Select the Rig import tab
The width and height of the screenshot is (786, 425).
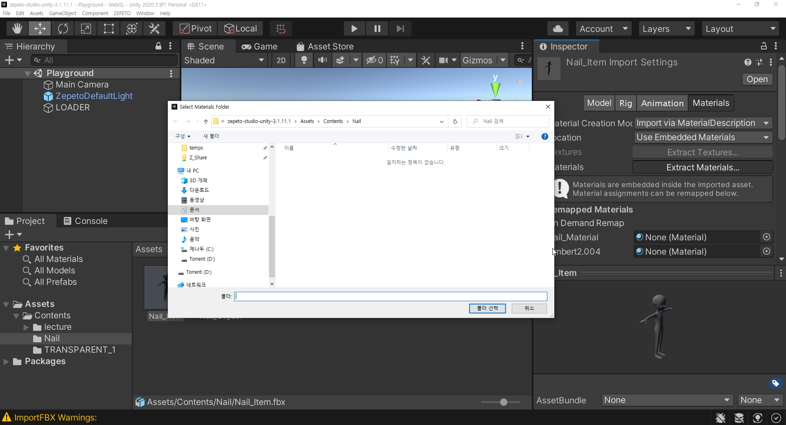[x=626, y=103]
